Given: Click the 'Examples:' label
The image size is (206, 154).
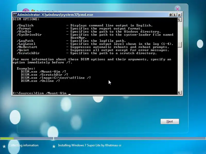Looking at the screenshot, I should point(26,69).
